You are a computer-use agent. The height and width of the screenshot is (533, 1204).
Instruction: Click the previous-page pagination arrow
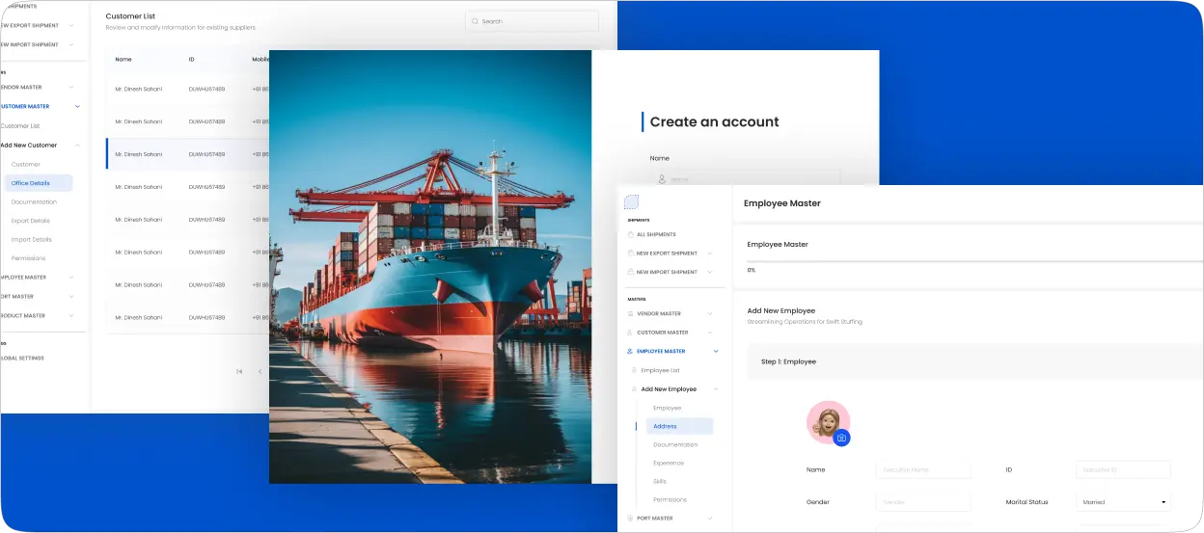(260, 371)
